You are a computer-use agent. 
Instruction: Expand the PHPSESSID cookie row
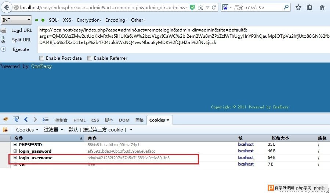(x=15, y=145)
